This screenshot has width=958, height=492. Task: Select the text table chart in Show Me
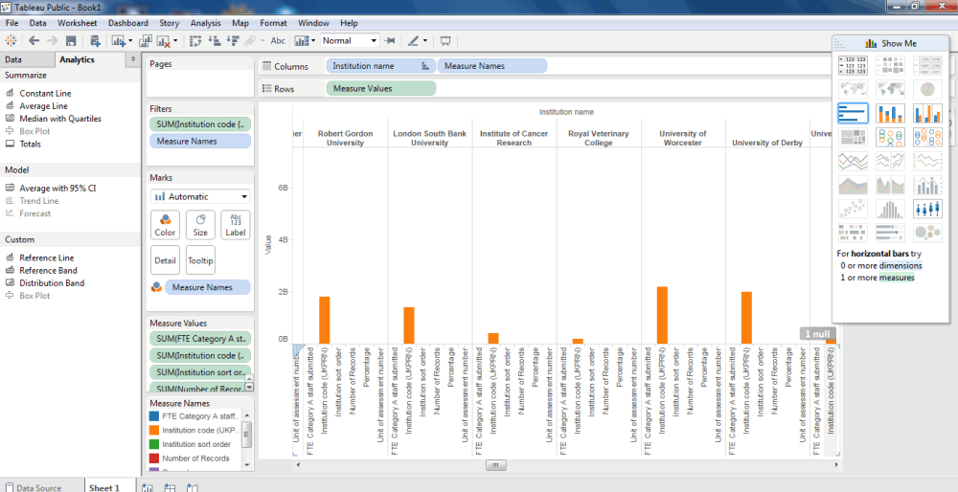click(853, 64)
